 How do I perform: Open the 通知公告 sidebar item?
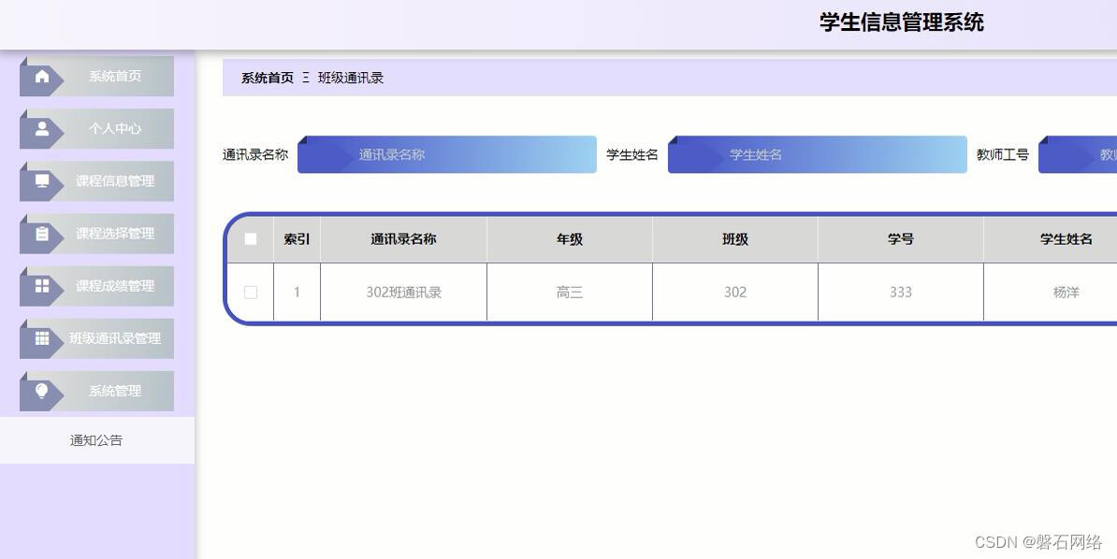(97, 440)
